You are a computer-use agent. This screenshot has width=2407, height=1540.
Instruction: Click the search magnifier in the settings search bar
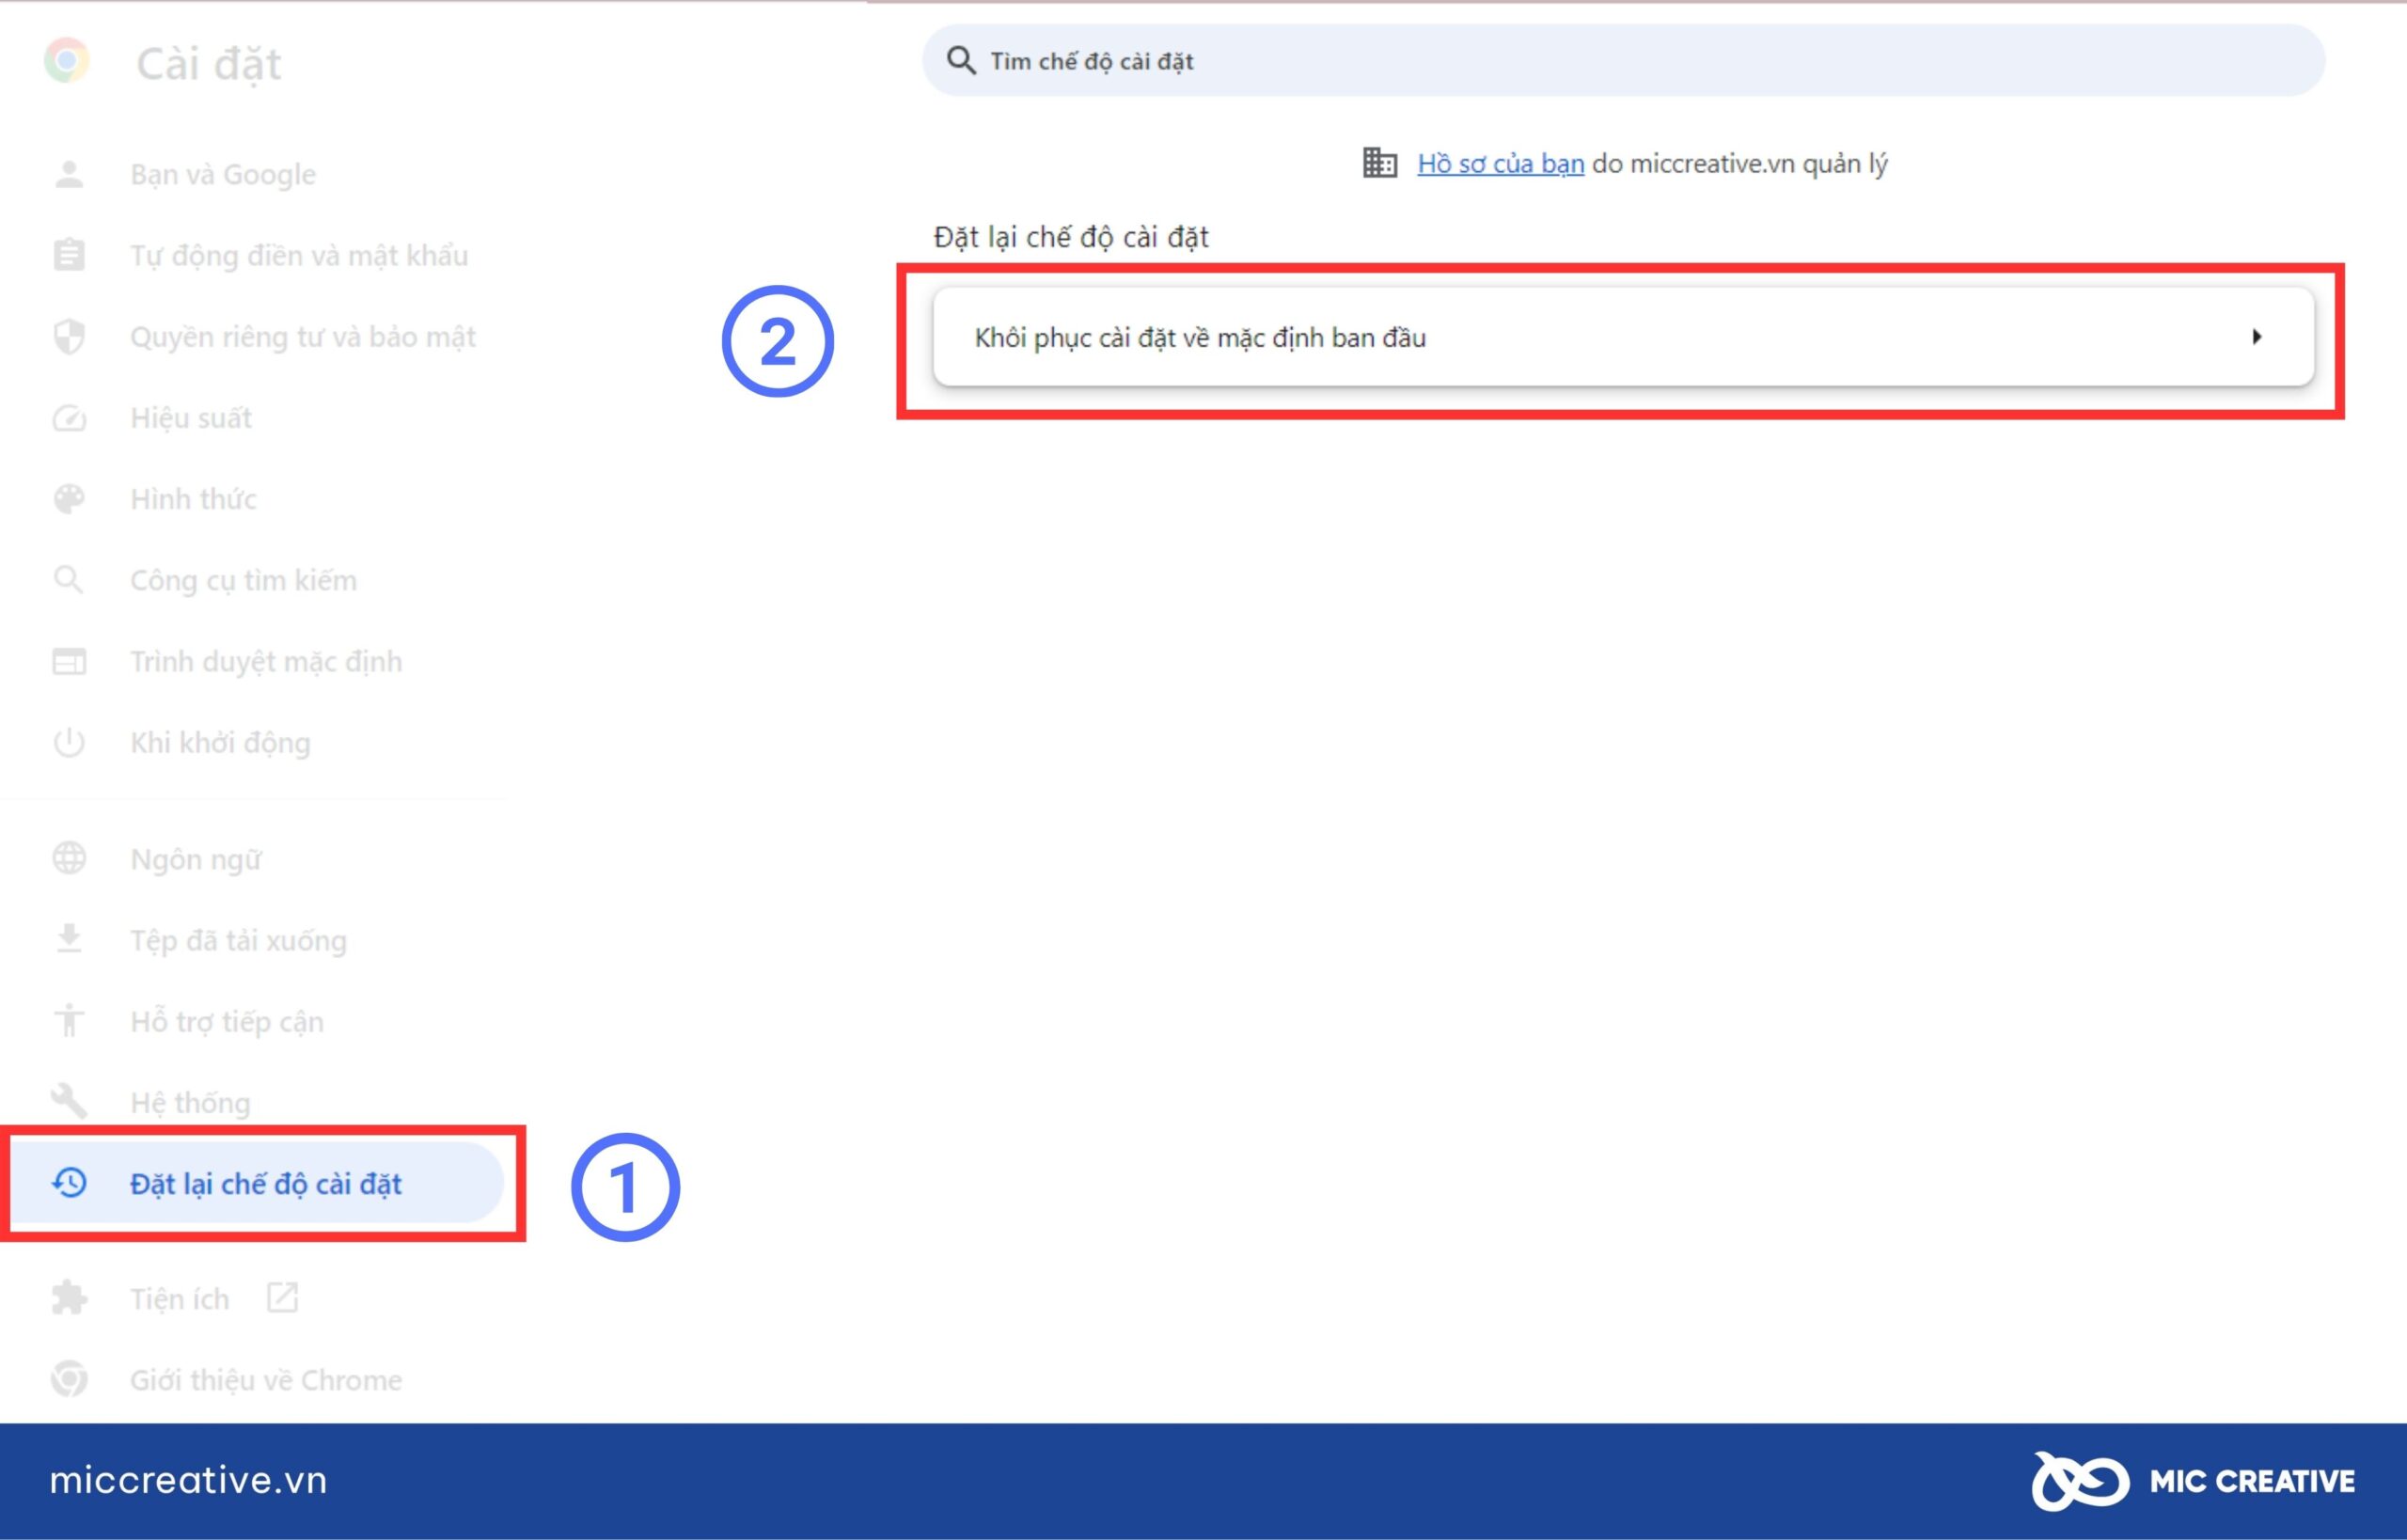click(x=961, y=61)
